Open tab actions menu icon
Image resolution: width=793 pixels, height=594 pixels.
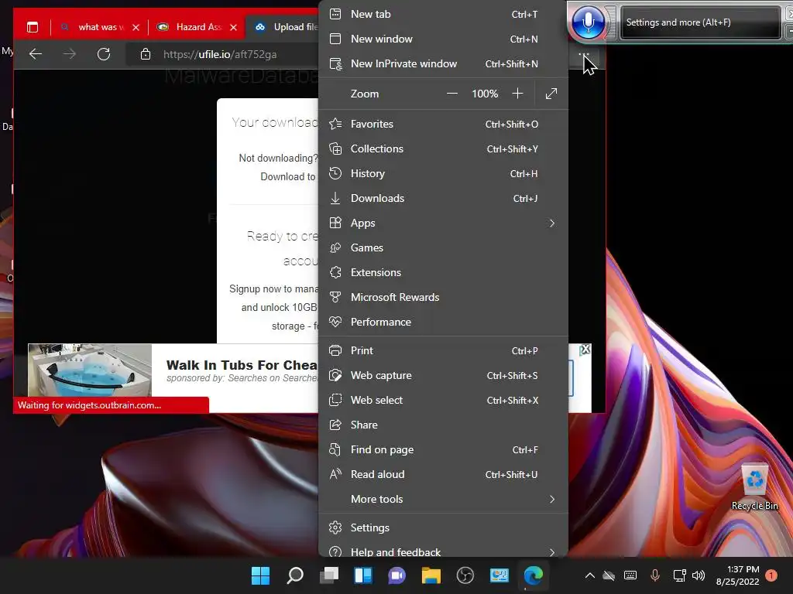33,27
